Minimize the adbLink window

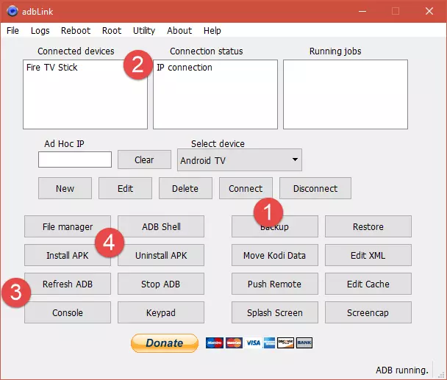(x=362, y=11)
